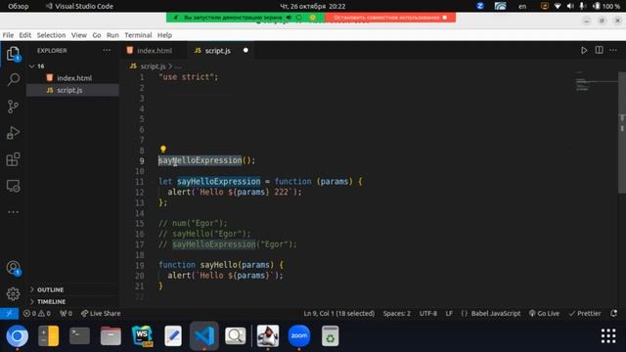Launch Chrome from the dock
Screen dimensions: 626x352
tap(18, 336)
